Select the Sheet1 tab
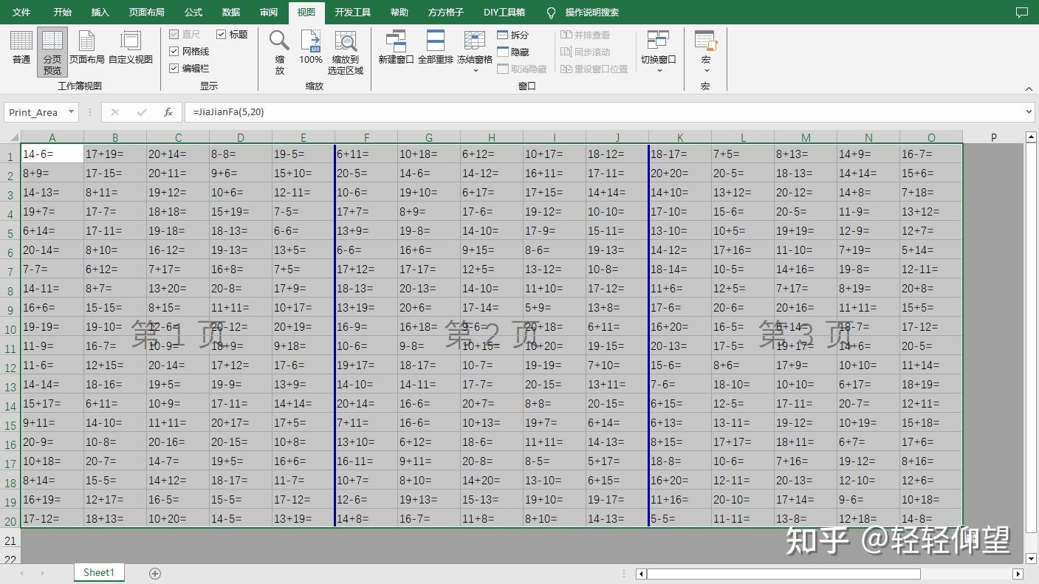Viewport: 1039px width, 584px height. 99,572
